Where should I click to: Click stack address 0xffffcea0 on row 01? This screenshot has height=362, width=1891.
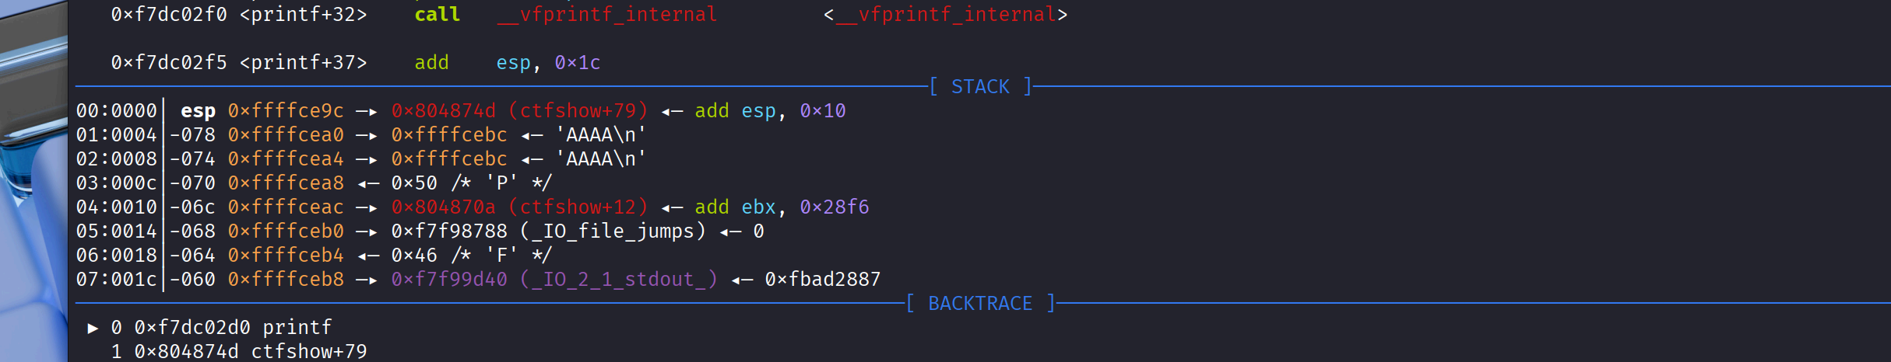point(286,134)
